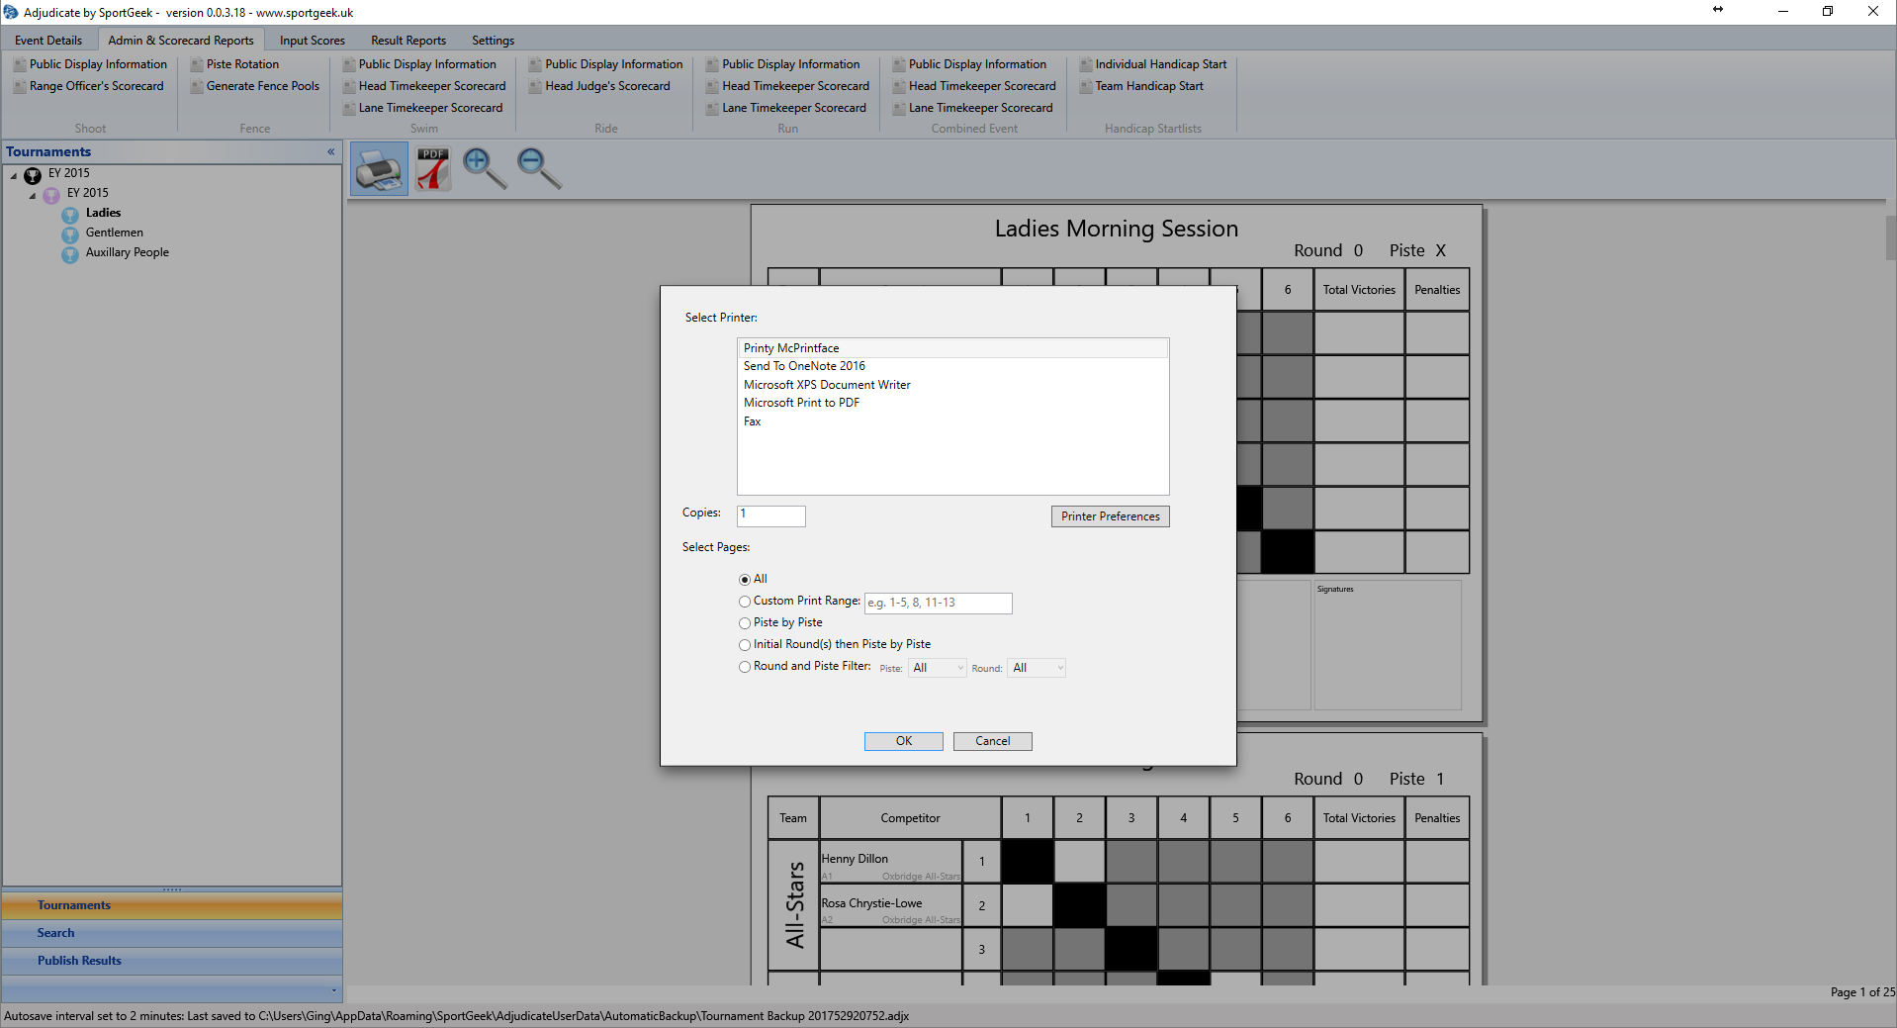Confirm printing with the OK button
The image size is (1897, 1028).
[904, 741]
